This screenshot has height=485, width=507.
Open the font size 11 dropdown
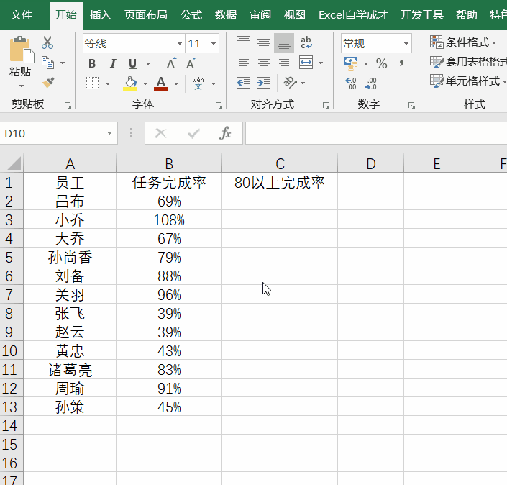tap(214, 43)
